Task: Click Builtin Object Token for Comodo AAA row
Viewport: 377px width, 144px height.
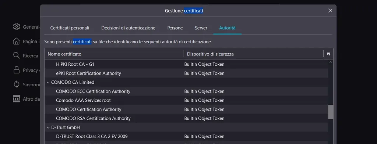Action: (204, 100)
